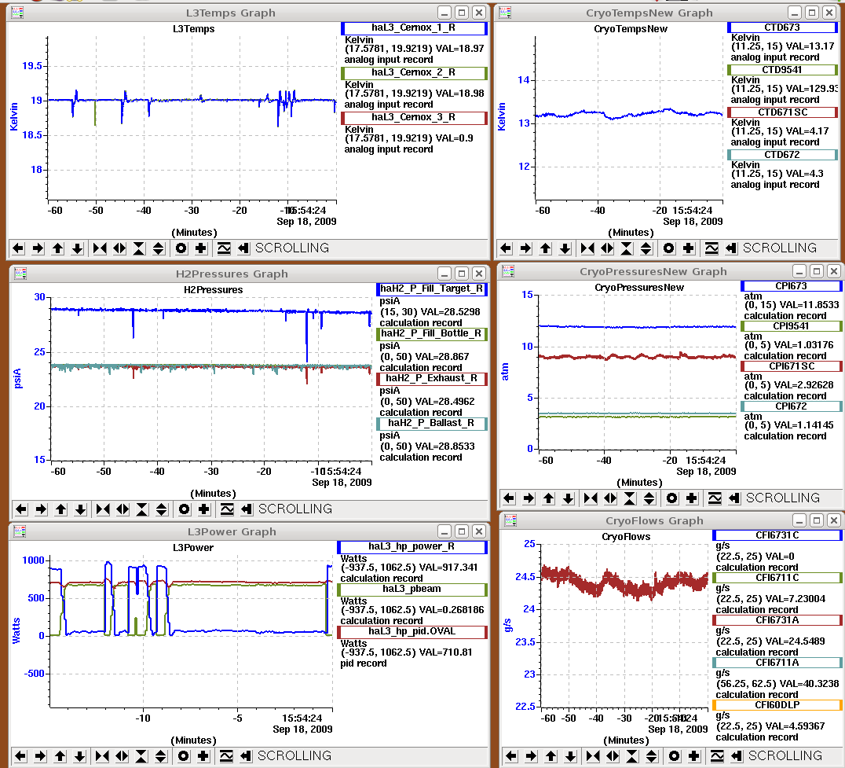Compress horizontal axis in CryoFlows Graph

point(593,756)
